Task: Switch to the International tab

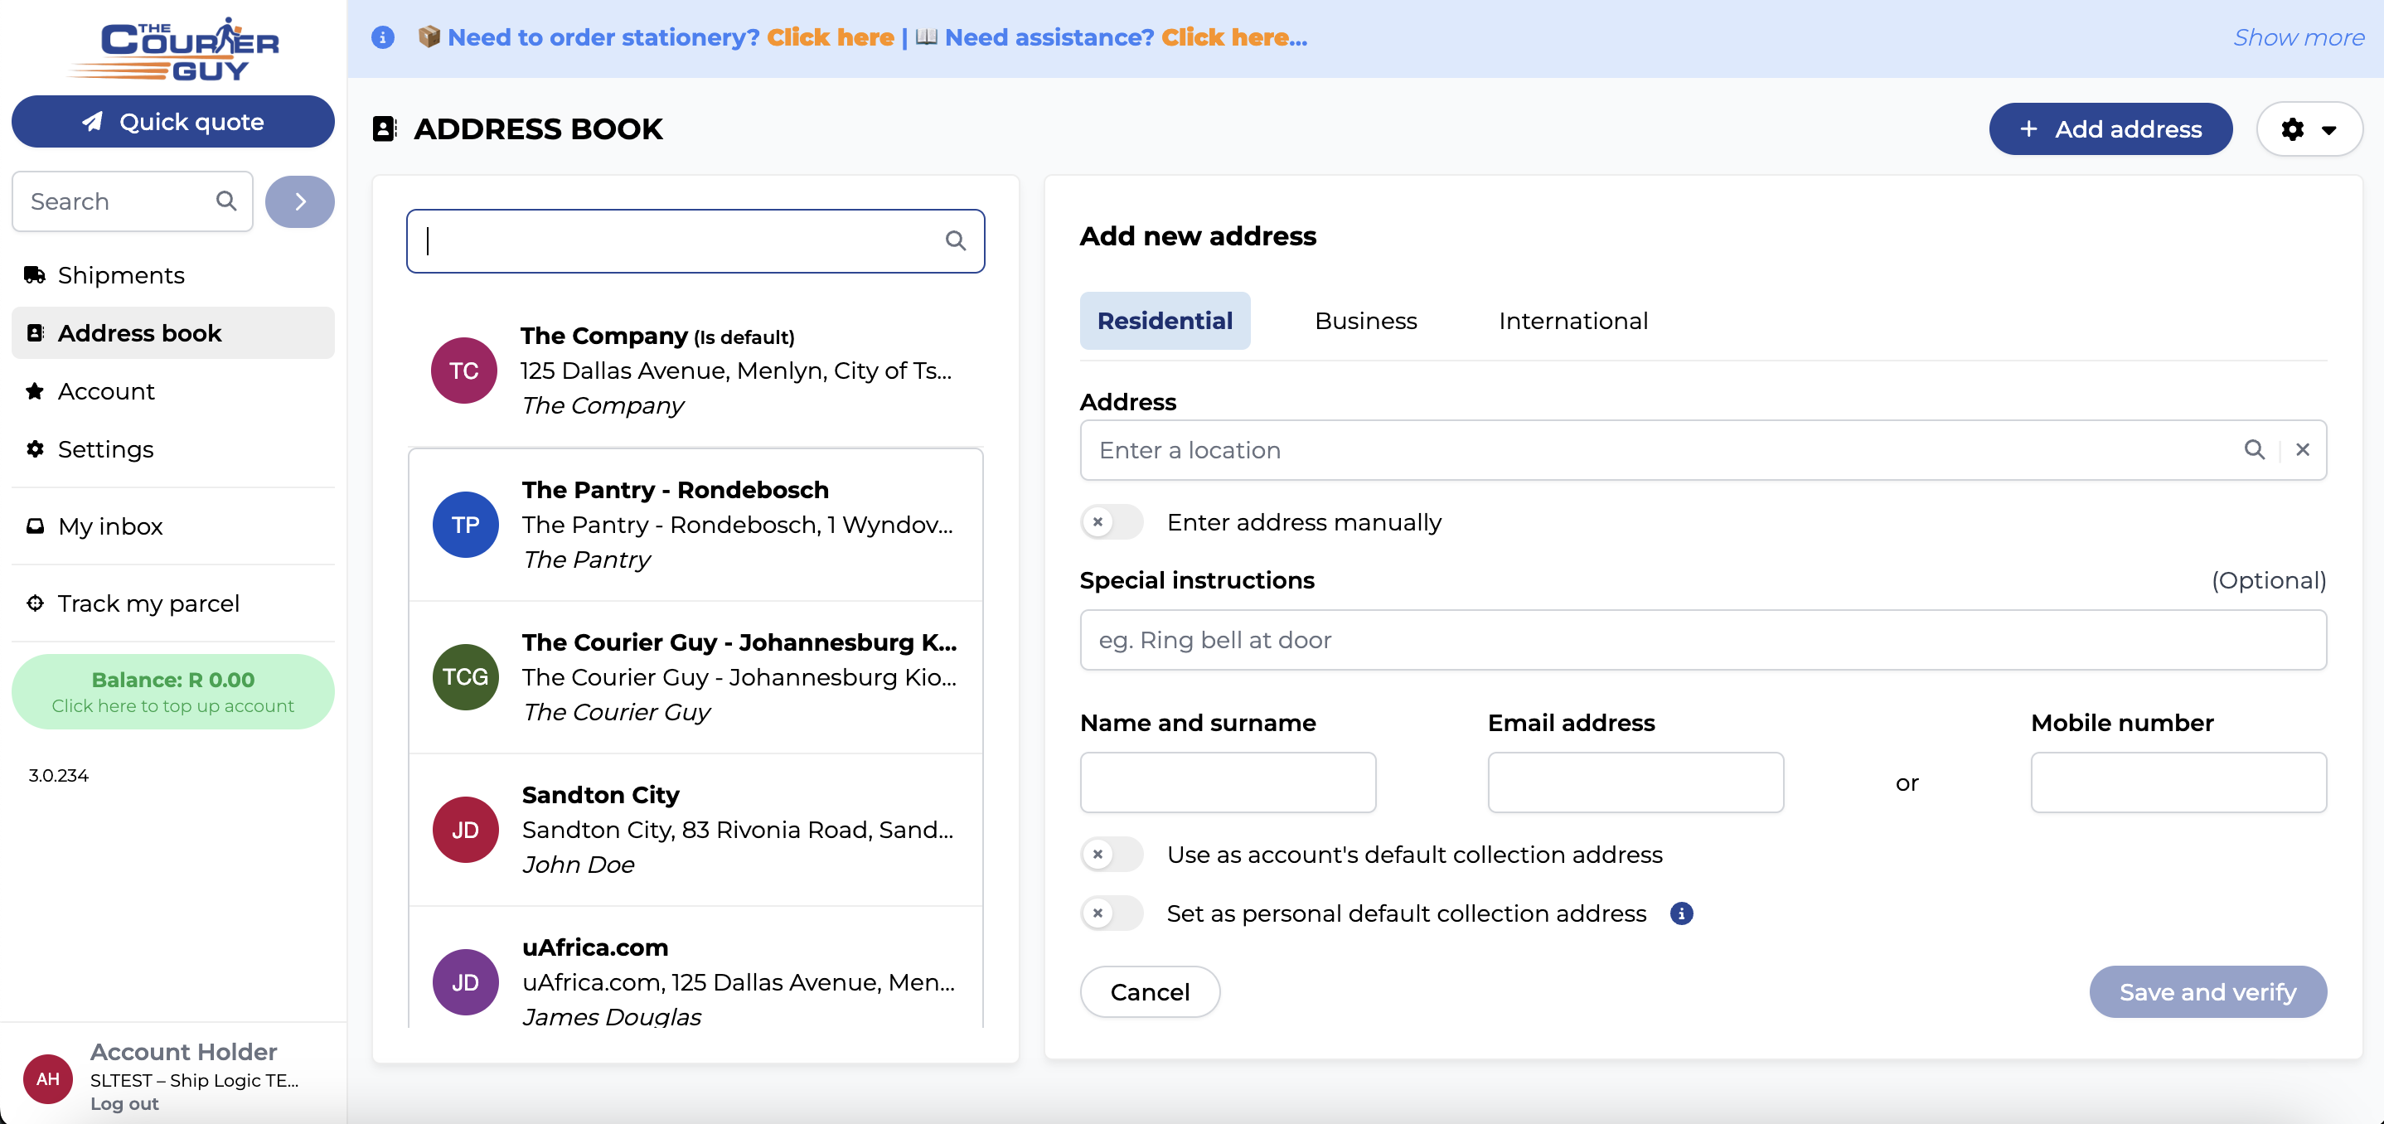Action: pos(1573,321)
